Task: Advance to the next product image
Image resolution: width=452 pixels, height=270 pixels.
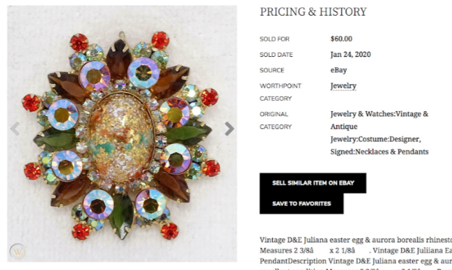Action: pyautogui.click(x=229, y=129)
